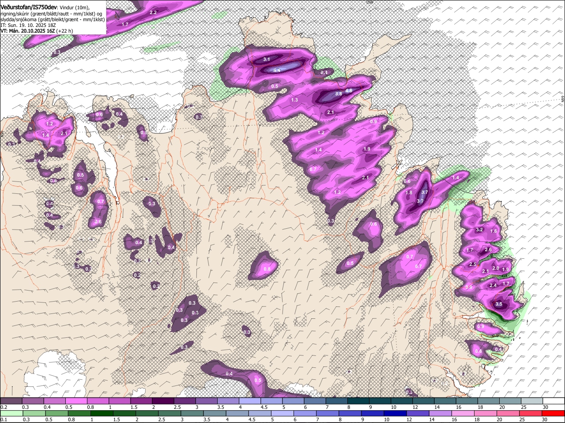Select the pale grey upper-row swatch labeled 25
The width and height of the screenshot is (565, 423).
pos(532,401)
